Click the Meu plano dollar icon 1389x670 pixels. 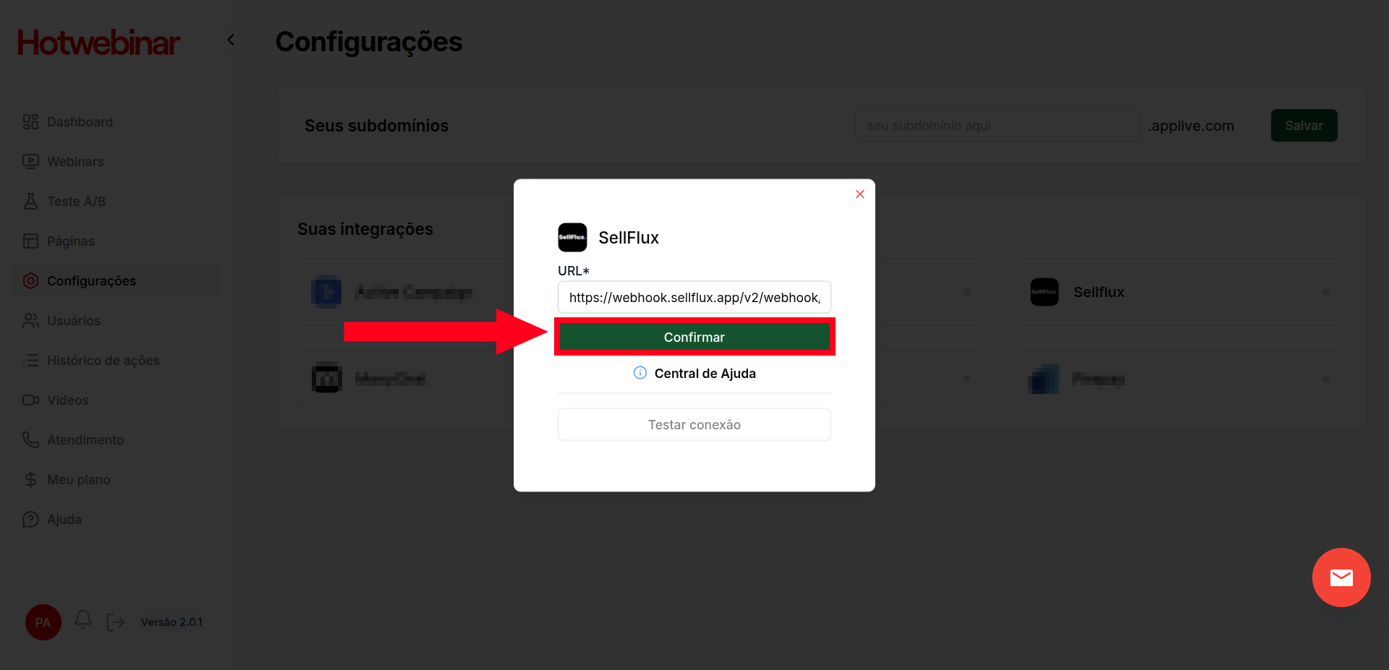(x=30, y=479)
